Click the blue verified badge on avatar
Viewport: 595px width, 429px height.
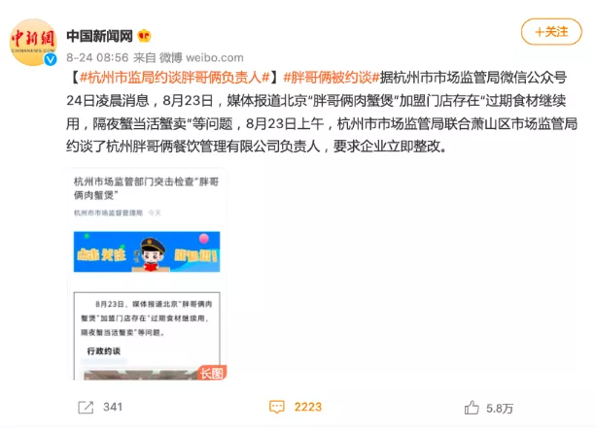tap(51, 59)
